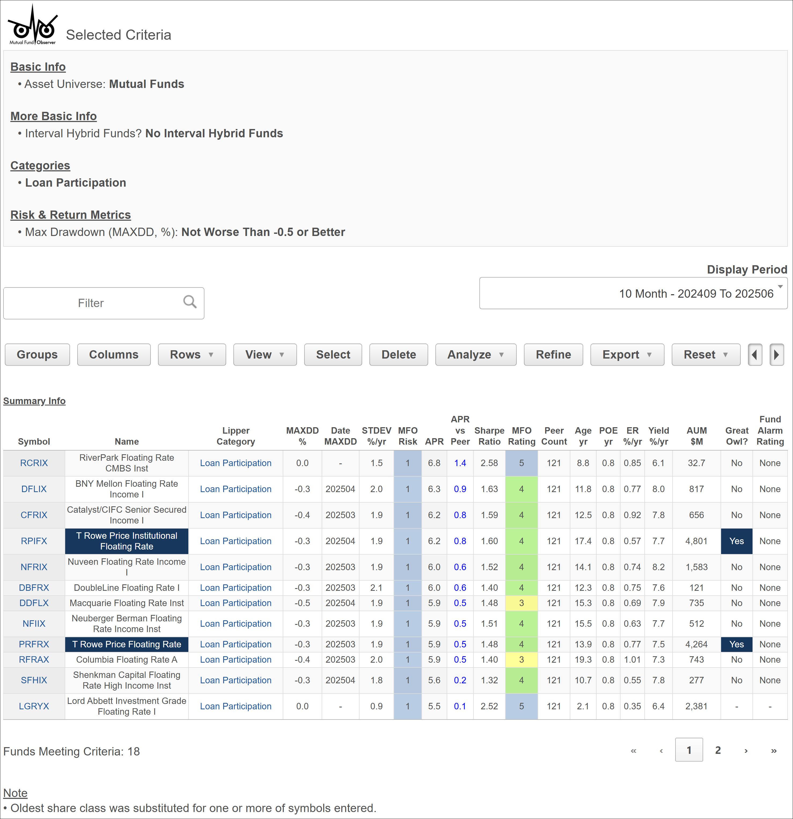This screenshot has width=793, height=819.
Task: Click the search magnifier icon in Filter box
Action: point(190,302)
